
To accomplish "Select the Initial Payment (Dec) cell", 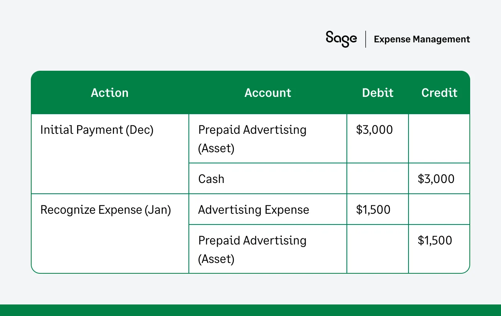I will pyautogui.click(x=97, y=130).
